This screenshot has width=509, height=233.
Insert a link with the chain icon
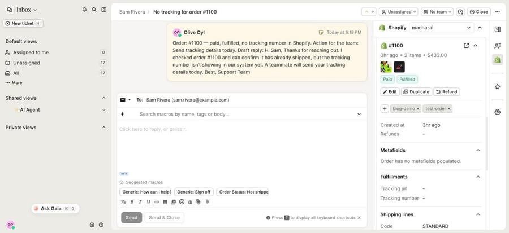(157, 201)
